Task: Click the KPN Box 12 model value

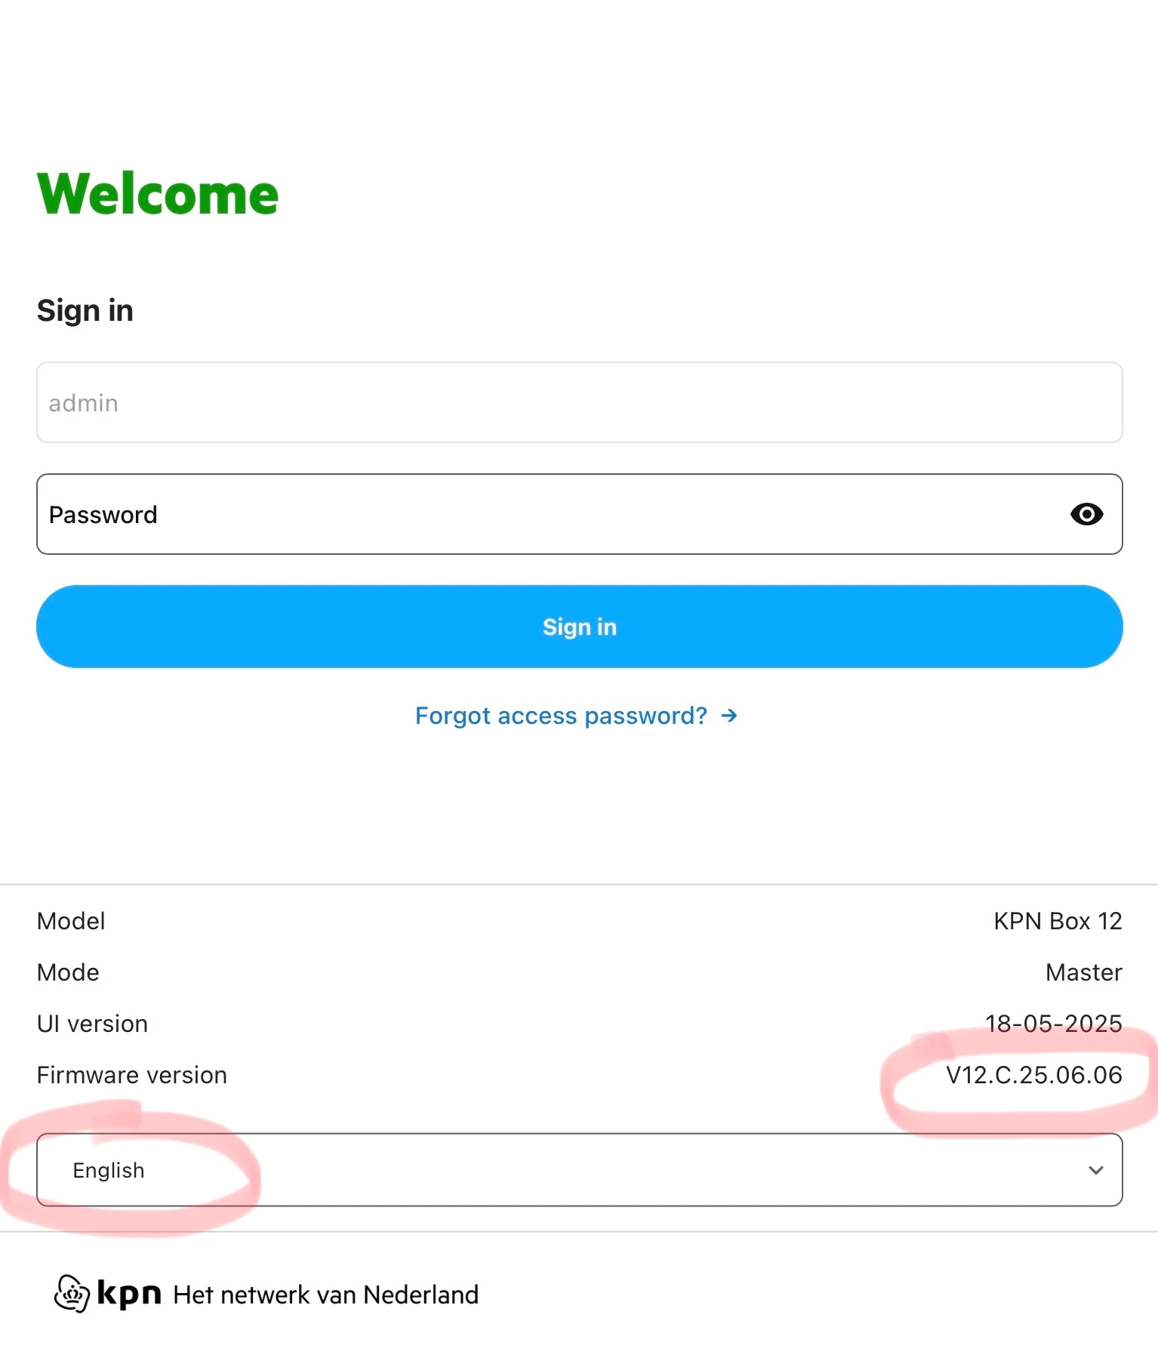Action: click(1057, 921)
